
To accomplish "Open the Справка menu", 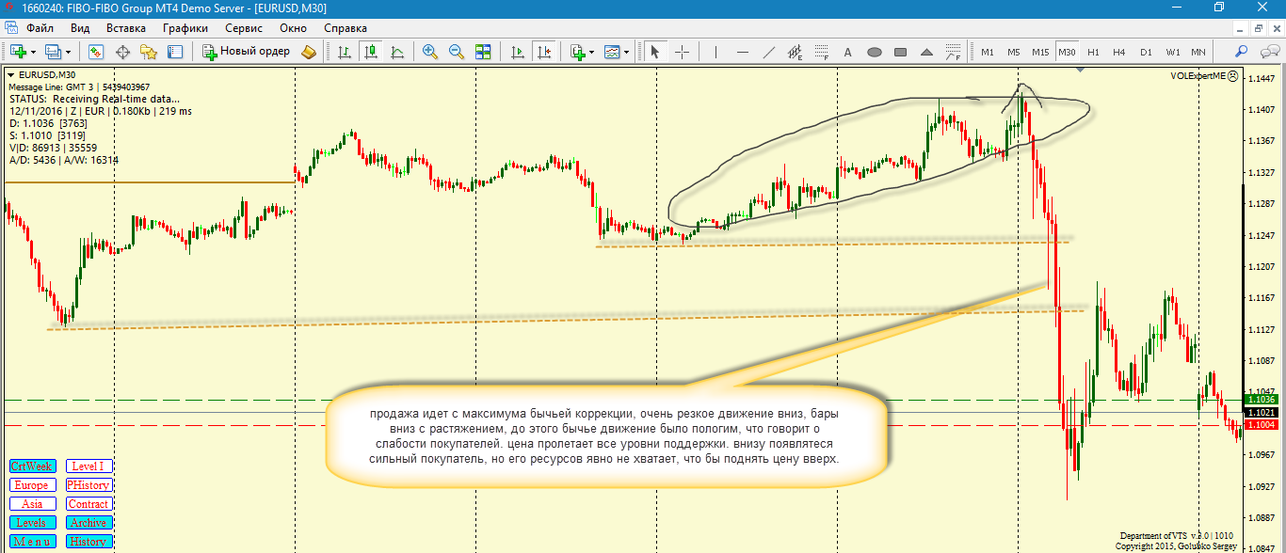I will point(346,28).
